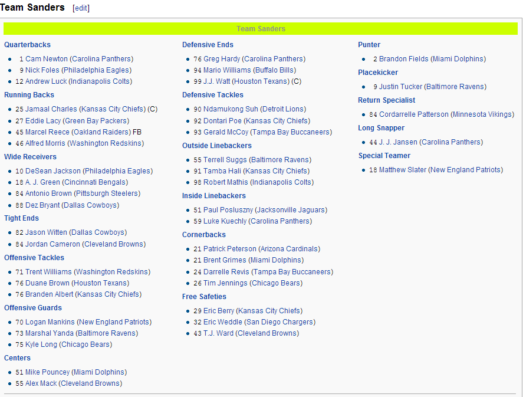
Task: Open Ndamukong Suh's page
Action: click(231, 109)
